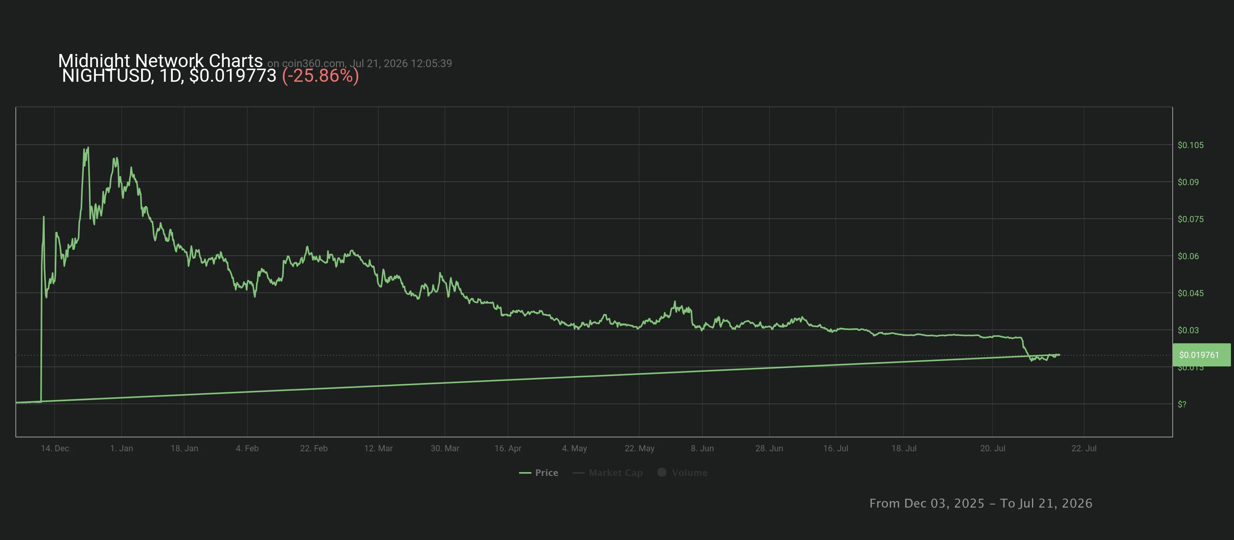The image size is (1234, 540).
Task: Click the 16. Jul x-axis label
Action: (x=835, y=449)
